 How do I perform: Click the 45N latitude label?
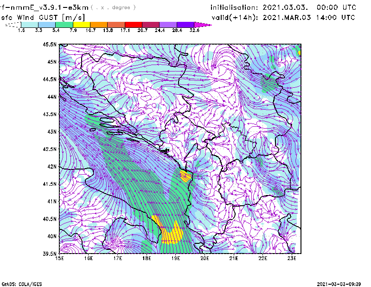pos(52,62)
